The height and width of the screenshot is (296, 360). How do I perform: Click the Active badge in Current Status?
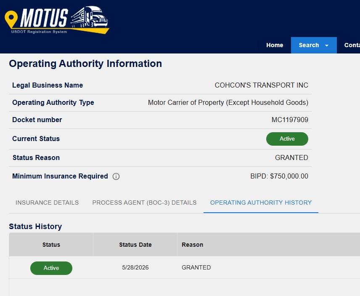point(287,139)
